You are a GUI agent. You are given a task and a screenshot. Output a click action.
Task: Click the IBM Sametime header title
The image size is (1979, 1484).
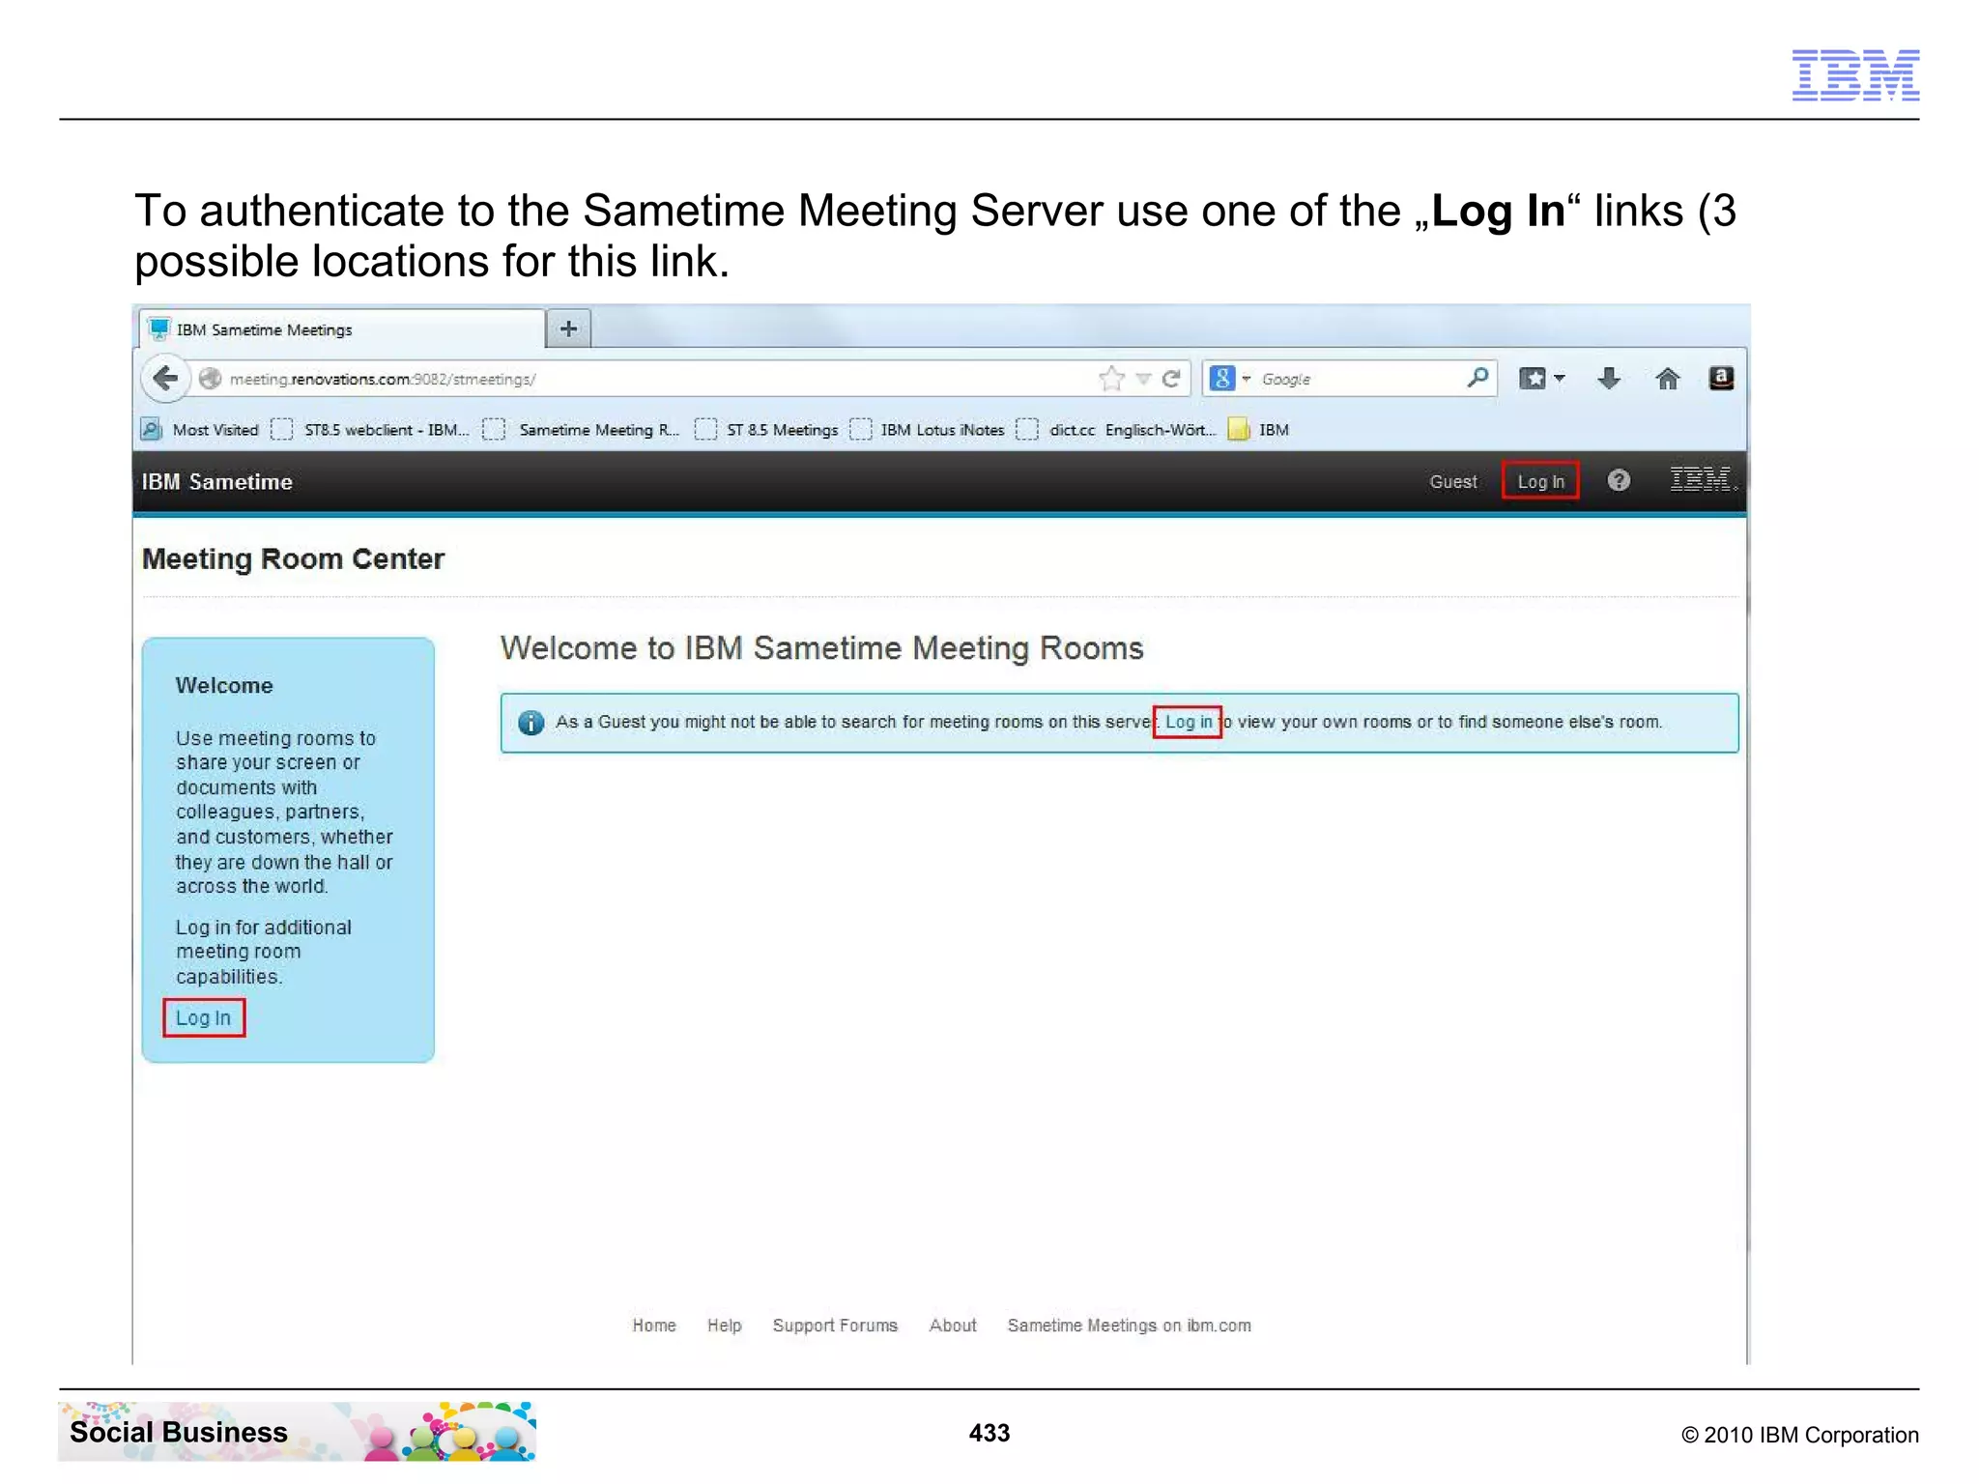click(x=217, y=481)
